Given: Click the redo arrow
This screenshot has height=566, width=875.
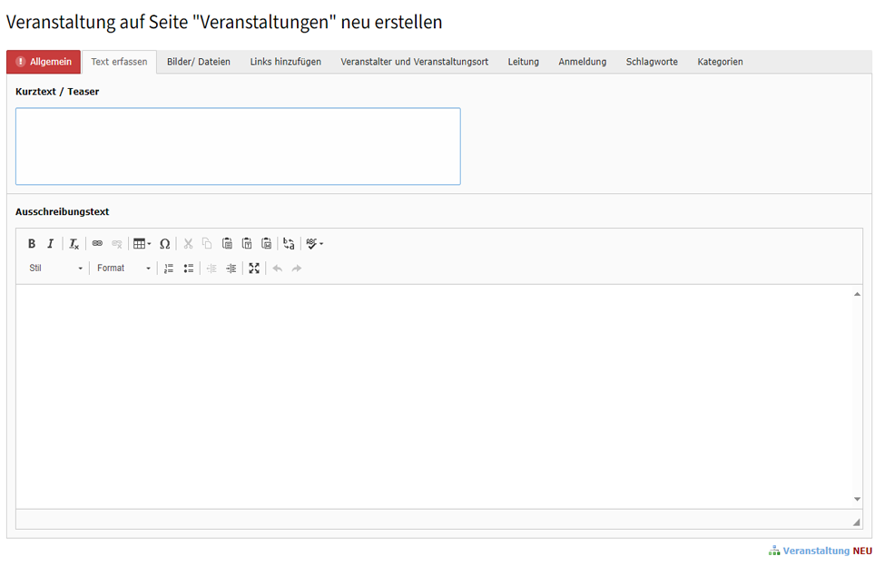Looking at the screenshot, I should pyautogui.click(x=297, y=268).
